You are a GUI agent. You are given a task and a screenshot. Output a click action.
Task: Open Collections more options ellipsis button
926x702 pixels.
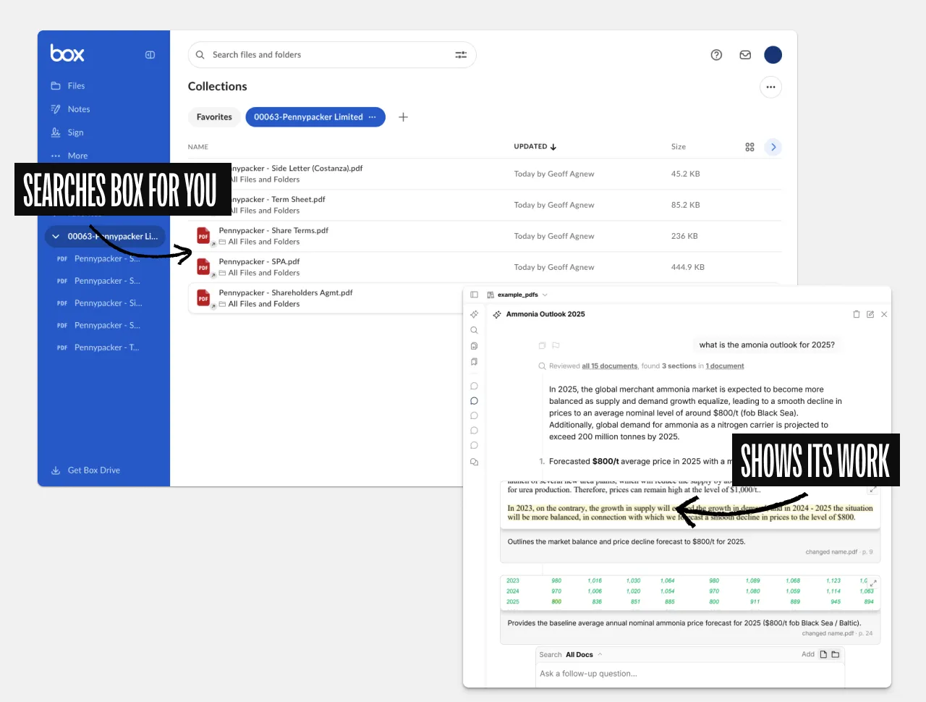coord(770,88)
